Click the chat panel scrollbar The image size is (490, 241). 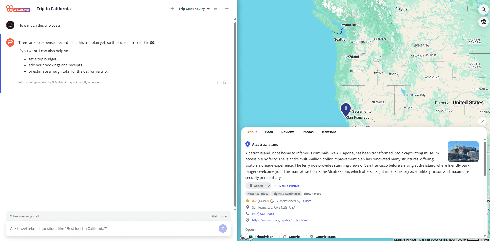coord(235,114)
